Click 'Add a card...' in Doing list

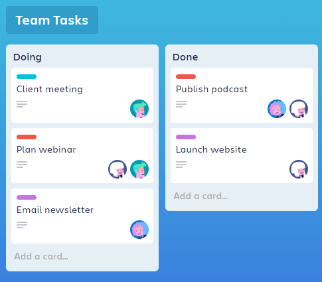41,256
